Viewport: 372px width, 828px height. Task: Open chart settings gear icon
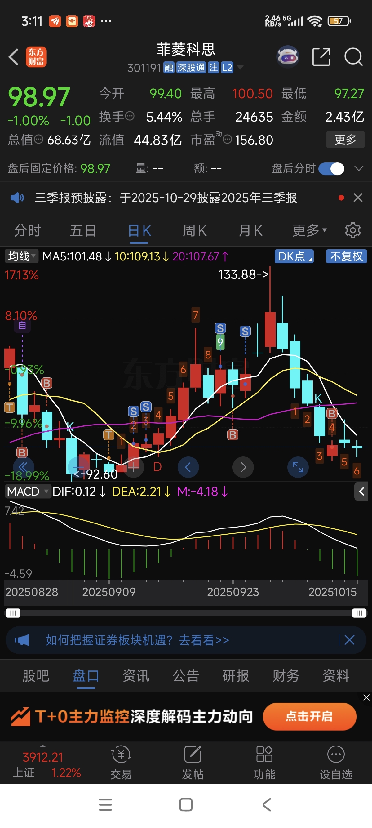[353, 230]
